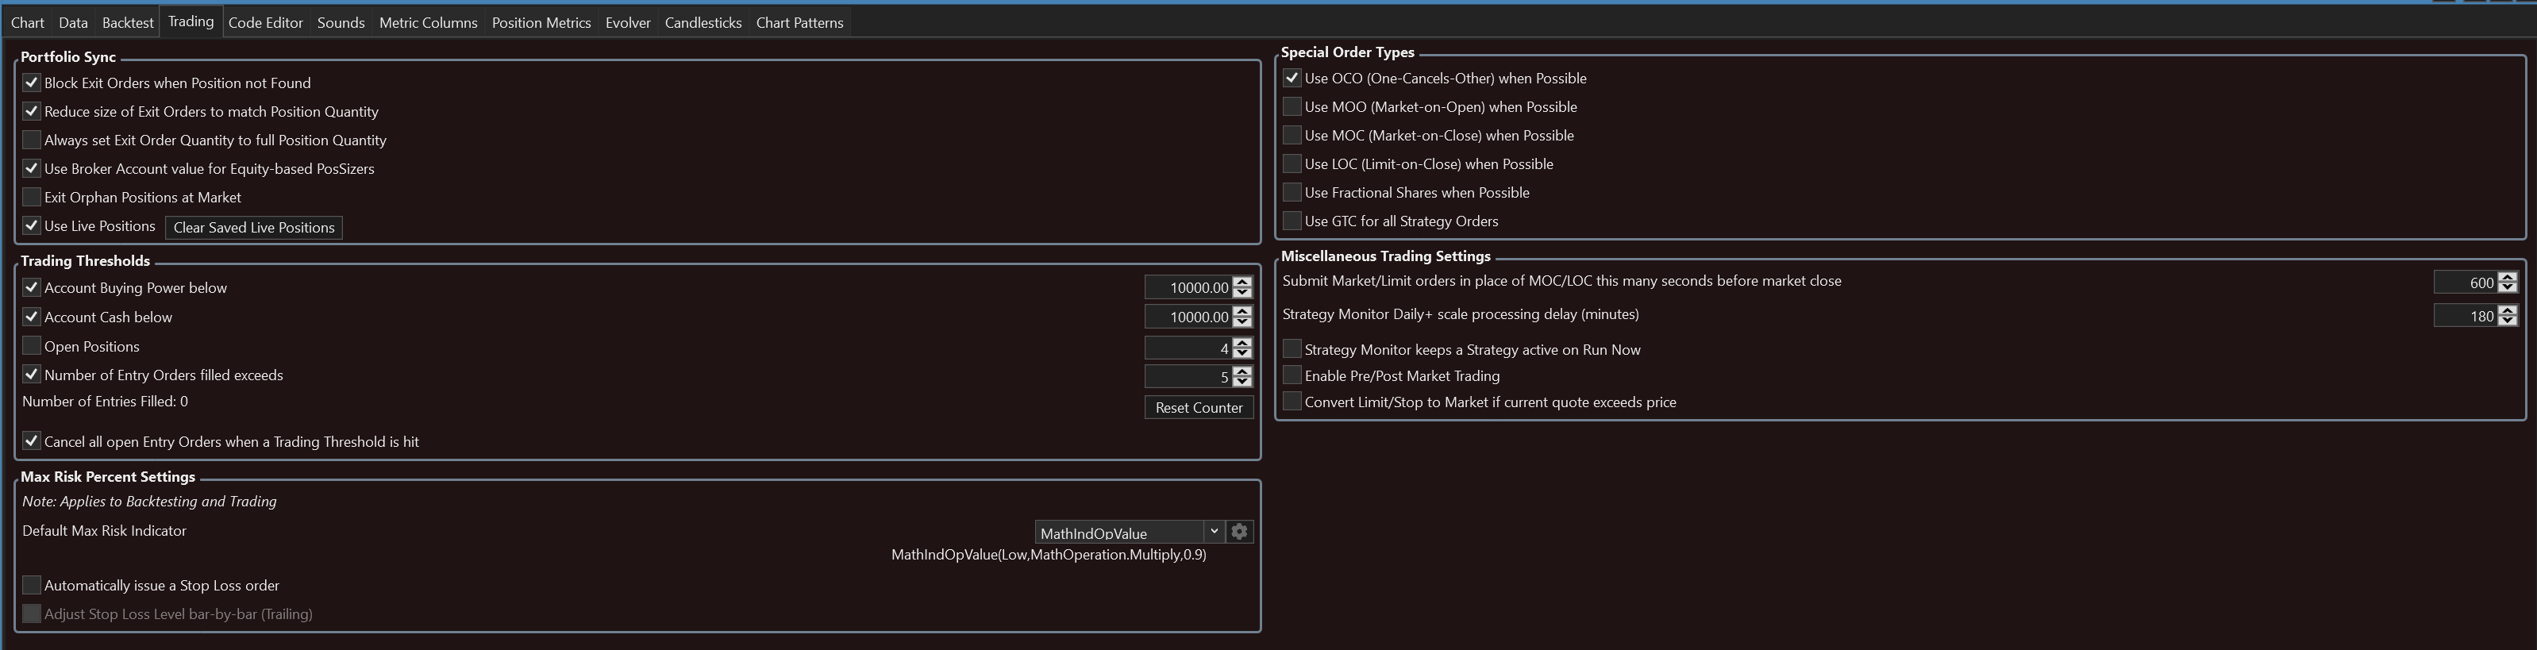Click the MathIndOpValue(Low,MathOperation.Multiply,0.9) text

(x=1049, y=555)
